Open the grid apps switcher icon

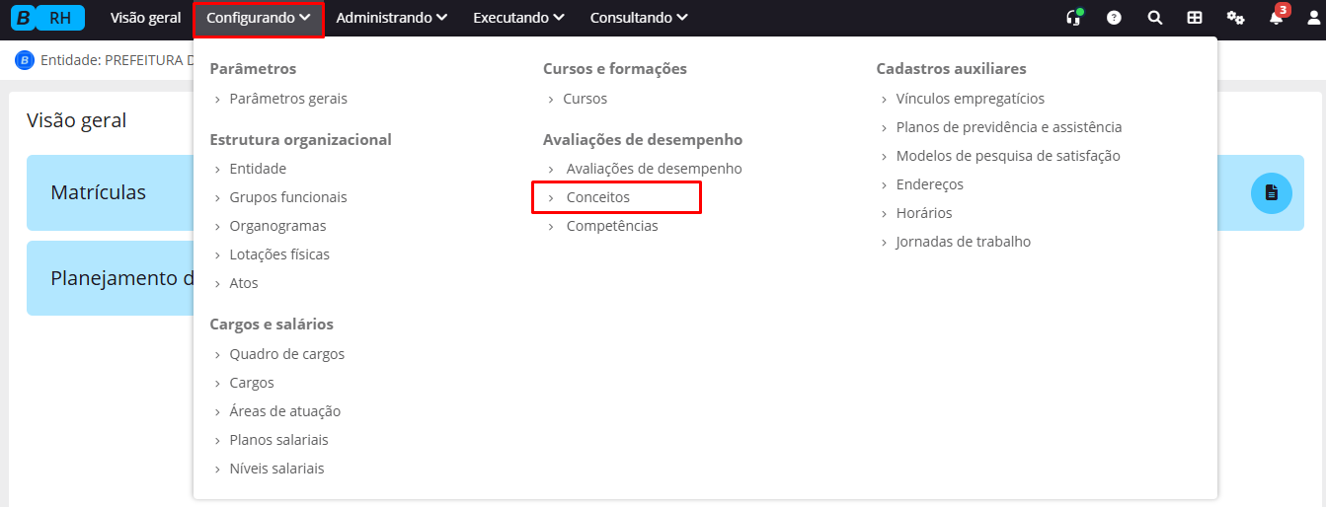(1195, 18)
